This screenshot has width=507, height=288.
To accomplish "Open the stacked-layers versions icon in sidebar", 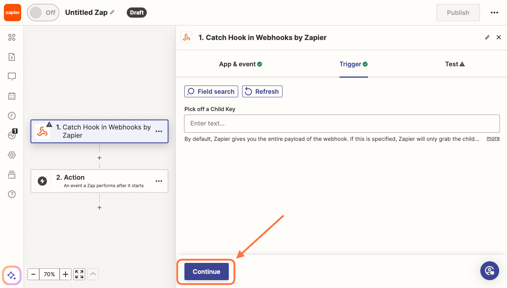I will tap(12, 175).
